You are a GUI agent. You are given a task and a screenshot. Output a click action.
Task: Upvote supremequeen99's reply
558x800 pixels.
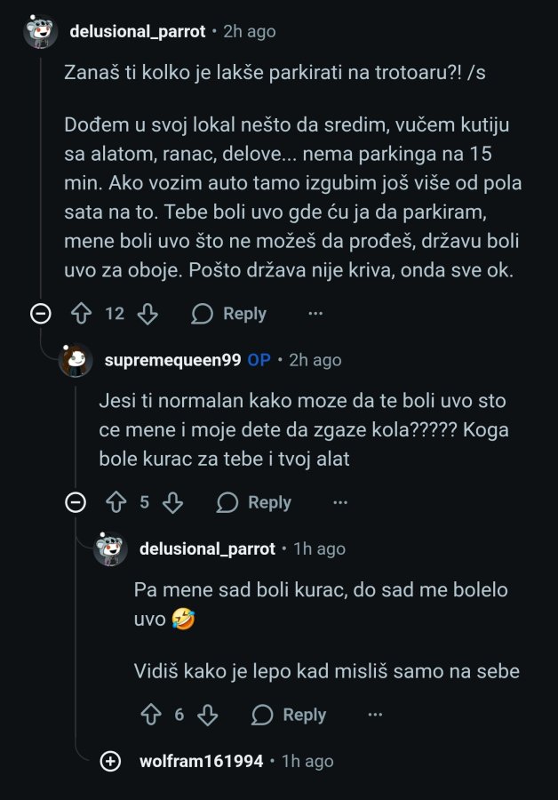pos(116,503)
